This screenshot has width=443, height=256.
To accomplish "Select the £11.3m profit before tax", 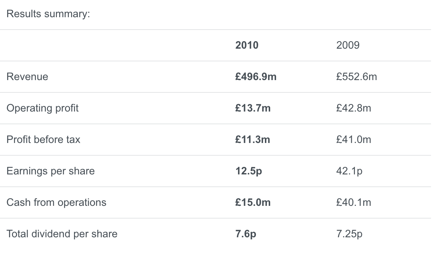I will pos(253,140).
